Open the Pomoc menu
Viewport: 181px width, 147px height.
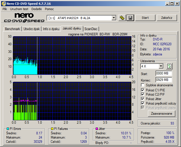tap(49, 9)
